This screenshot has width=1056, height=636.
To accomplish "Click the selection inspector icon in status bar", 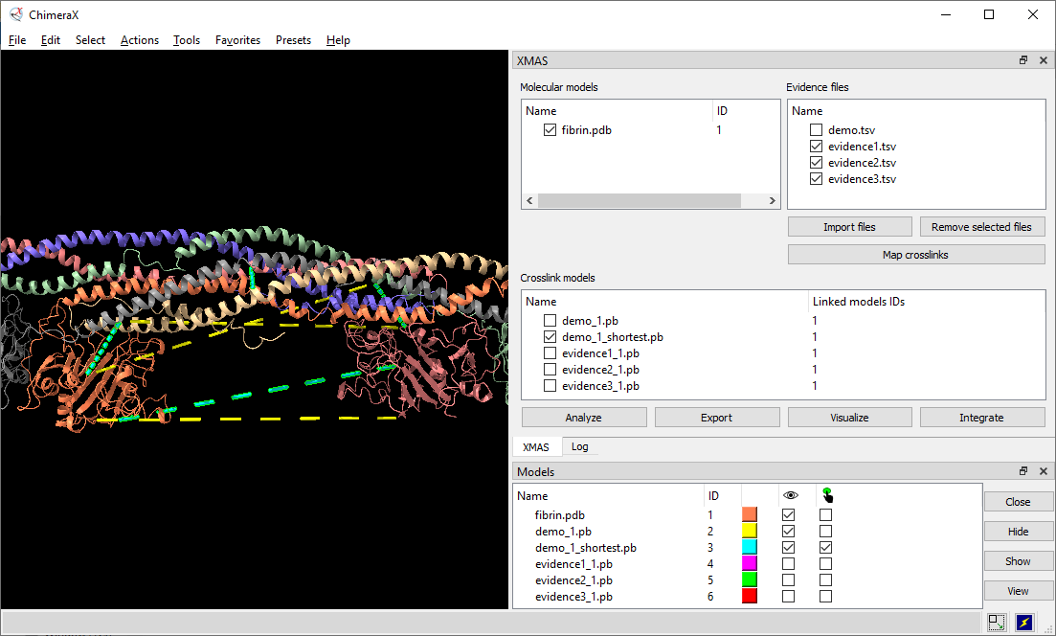I will 997,622.
